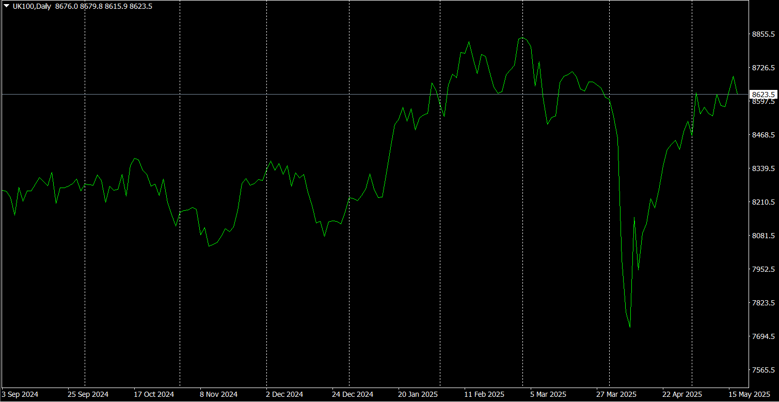Click the 3 Sep 2024 date label

click(x=20, y=394)
